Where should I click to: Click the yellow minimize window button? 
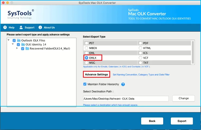point(8,3)
